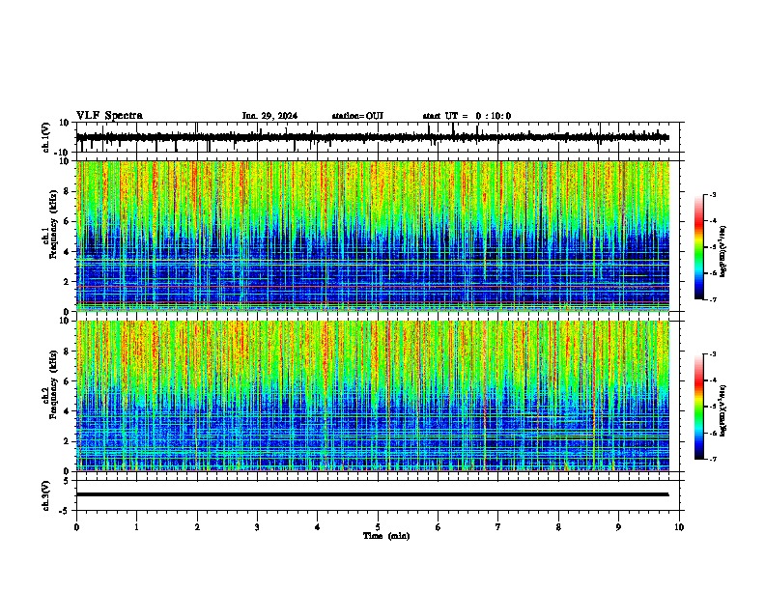Click the 'VLF Spectra' title text
The image size is (765, 591).
[109, 116]
